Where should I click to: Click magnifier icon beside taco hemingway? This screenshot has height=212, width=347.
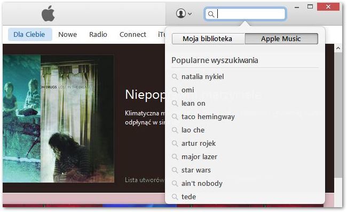(175, 116)
